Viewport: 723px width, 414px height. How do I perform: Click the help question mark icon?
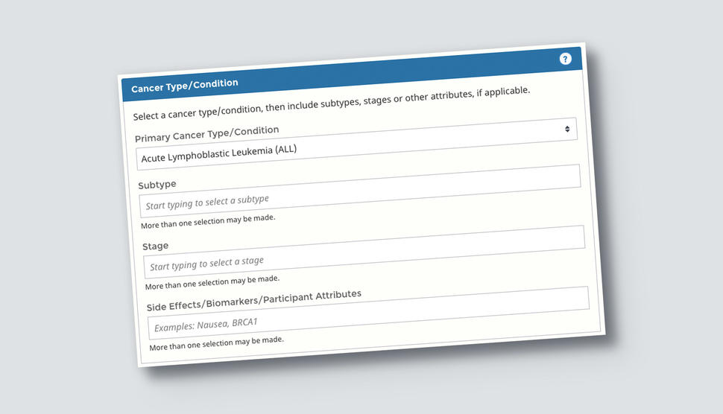[566, 59]
